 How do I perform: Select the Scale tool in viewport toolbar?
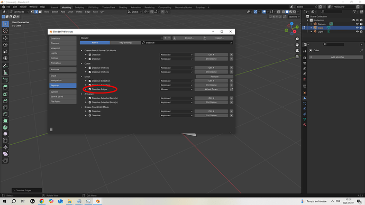tap(5, 51)
